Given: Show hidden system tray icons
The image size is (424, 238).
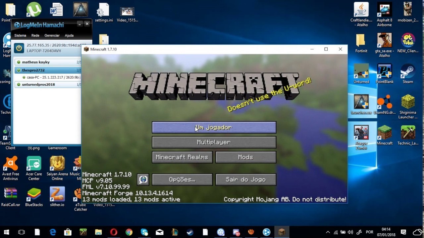Looking at the screenshot, I should pos(328,232).
